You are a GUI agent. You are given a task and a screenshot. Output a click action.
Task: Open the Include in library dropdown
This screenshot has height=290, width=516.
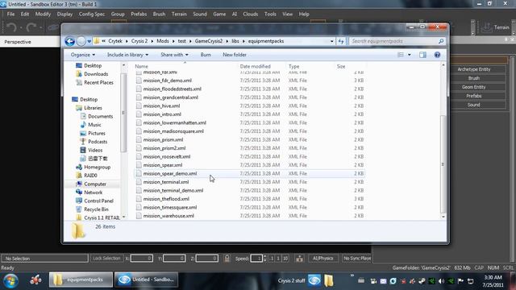(x=127, y=55)
